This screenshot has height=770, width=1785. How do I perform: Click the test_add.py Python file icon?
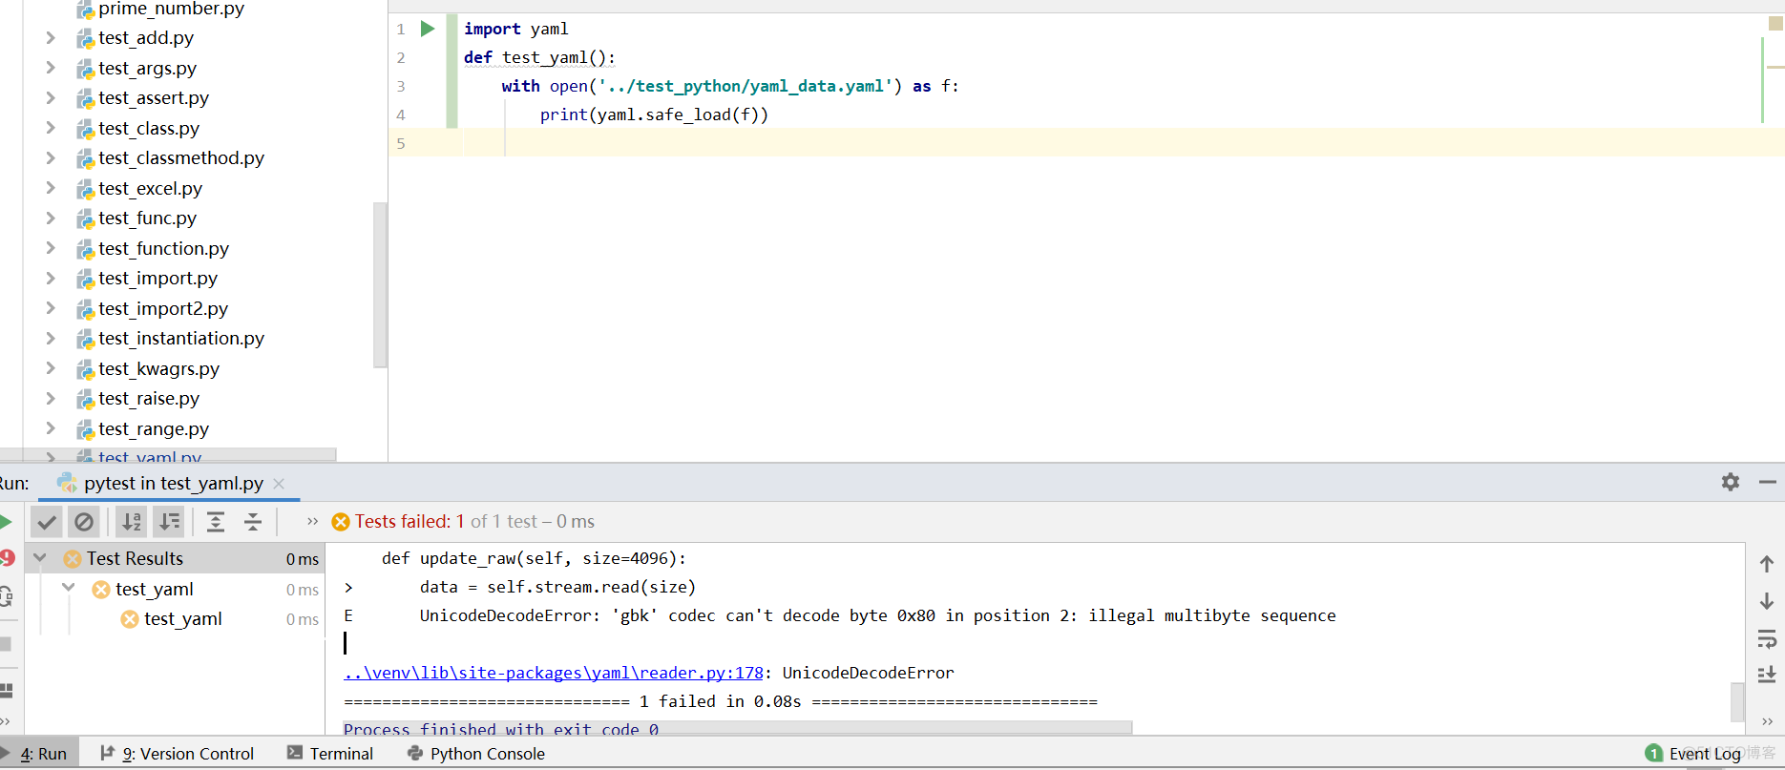click(x=86, y=39)
